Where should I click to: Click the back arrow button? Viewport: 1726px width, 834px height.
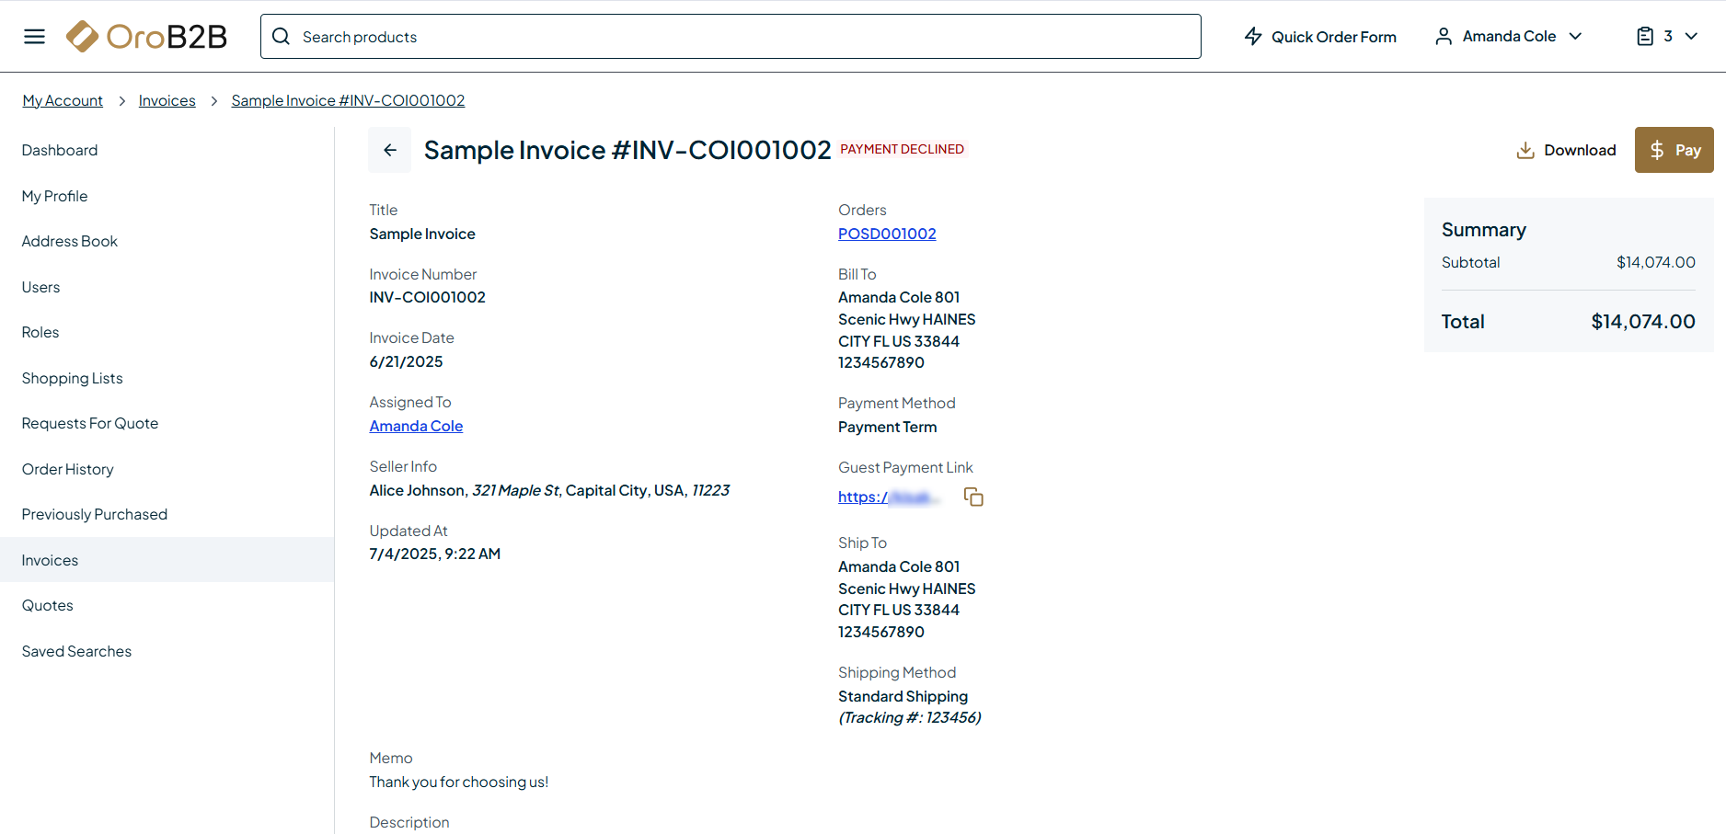click(390, 150)
